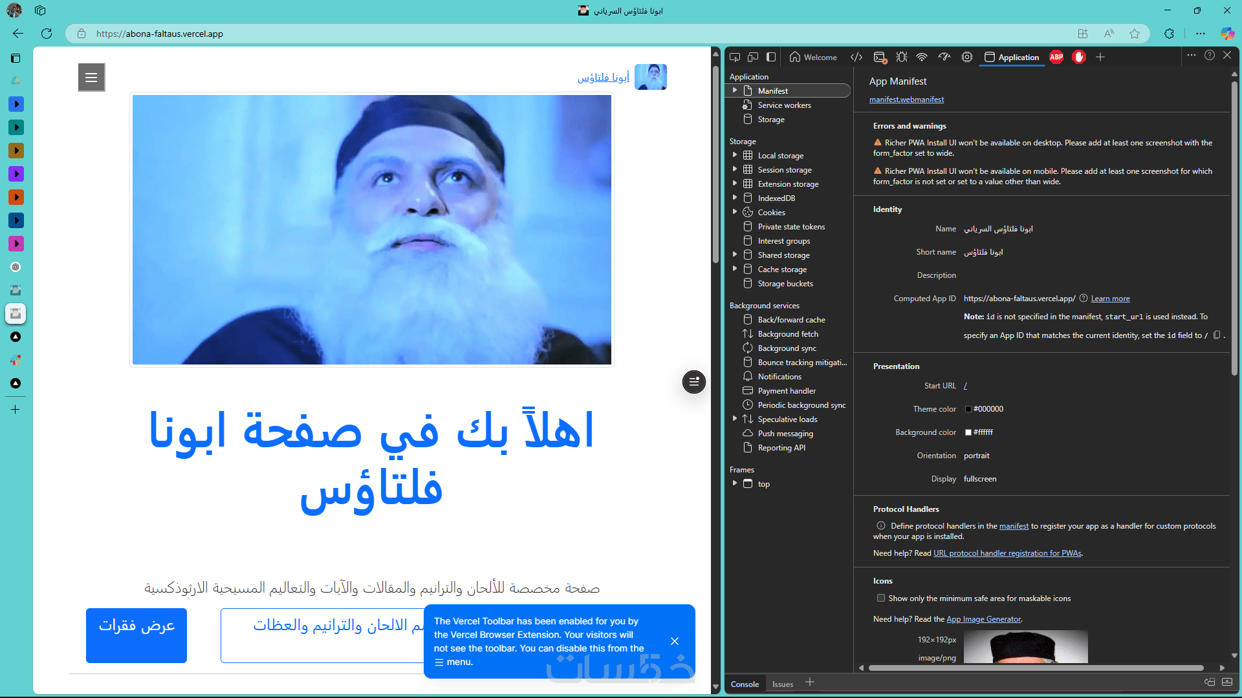This screenshot has width=1242, height=698.
Task: Click the inspect element picker icon
Action: [x=735, y=57]
